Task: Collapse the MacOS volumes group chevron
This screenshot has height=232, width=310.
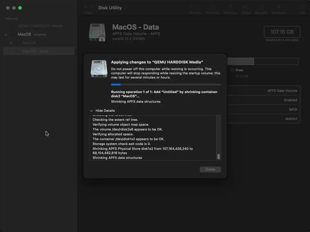Action: coord(6,34)
